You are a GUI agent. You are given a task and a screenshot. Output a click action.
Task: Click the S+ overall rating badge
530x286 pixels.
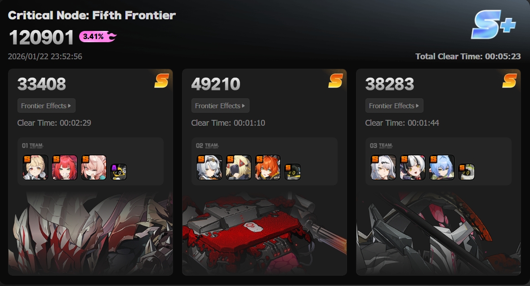point(494,24)
